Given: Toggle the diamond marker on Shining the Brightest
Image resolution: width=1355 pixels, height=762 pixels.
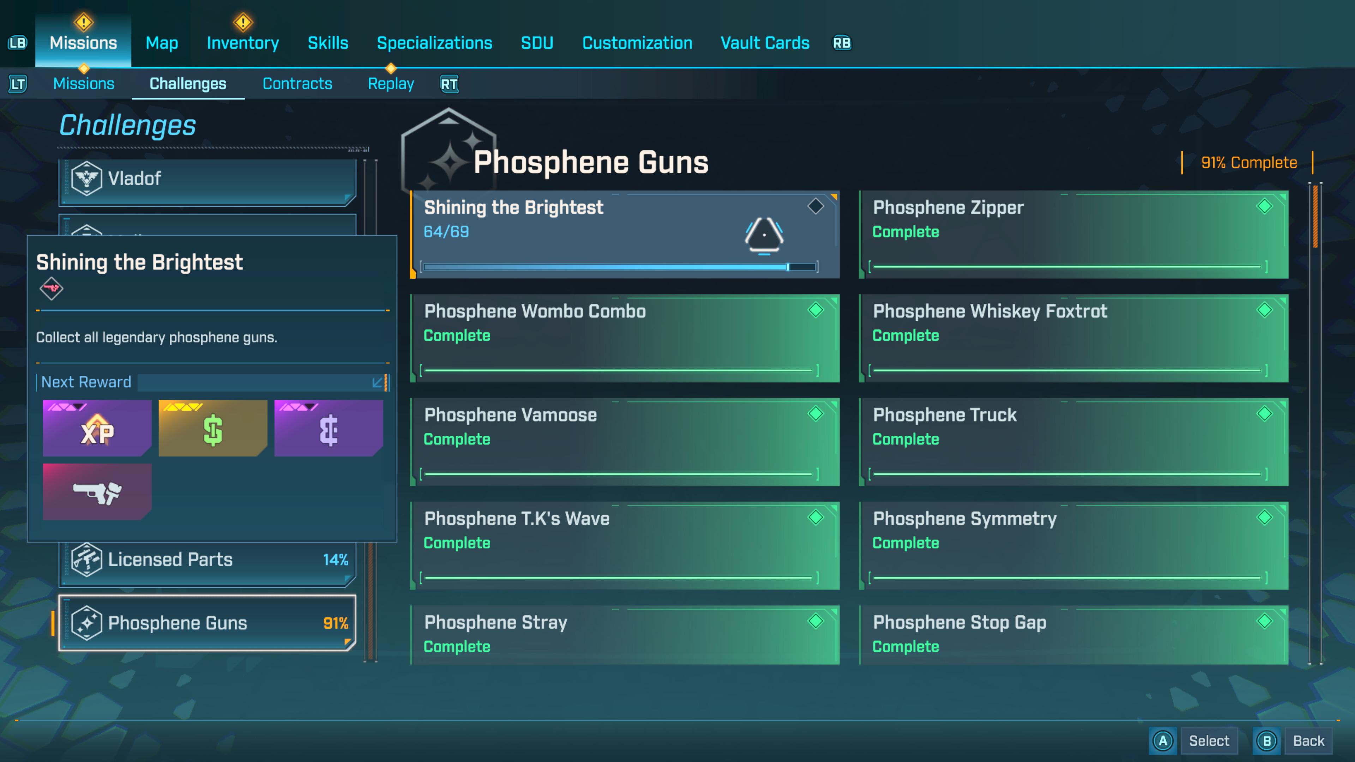Looking at the screenshot, I should coord(815,206).
